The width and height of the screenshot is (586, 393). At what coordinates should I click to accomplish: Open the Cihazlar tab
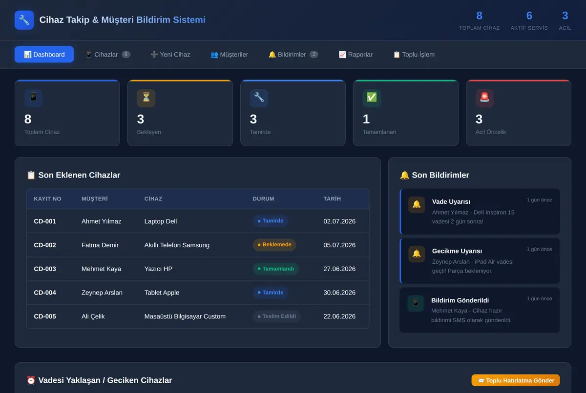(108, 55)
